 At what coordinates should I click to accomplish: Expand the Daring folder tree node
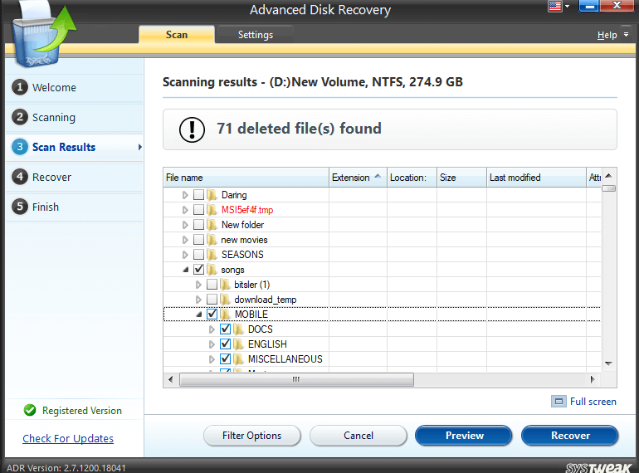point(186,195)
